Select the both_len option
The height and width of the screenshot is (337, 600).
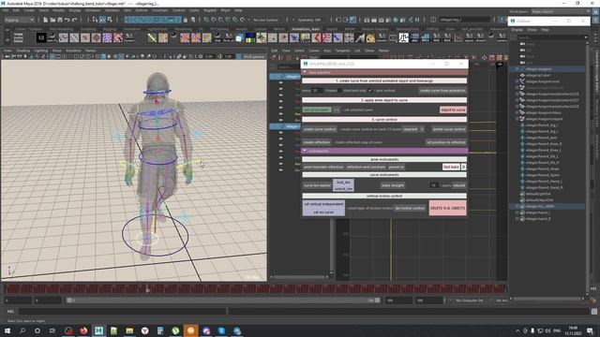pyautogui.click(x=343, y=183)
